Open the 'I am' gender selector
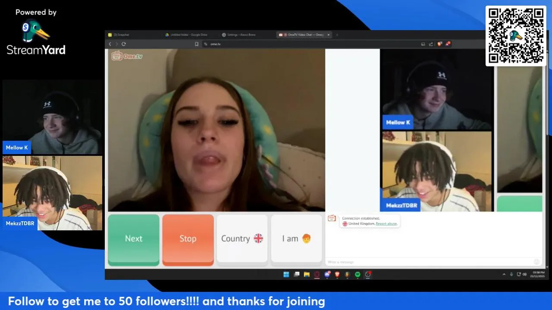The width and height of the screenshot is (552, 310). point(296,239)
